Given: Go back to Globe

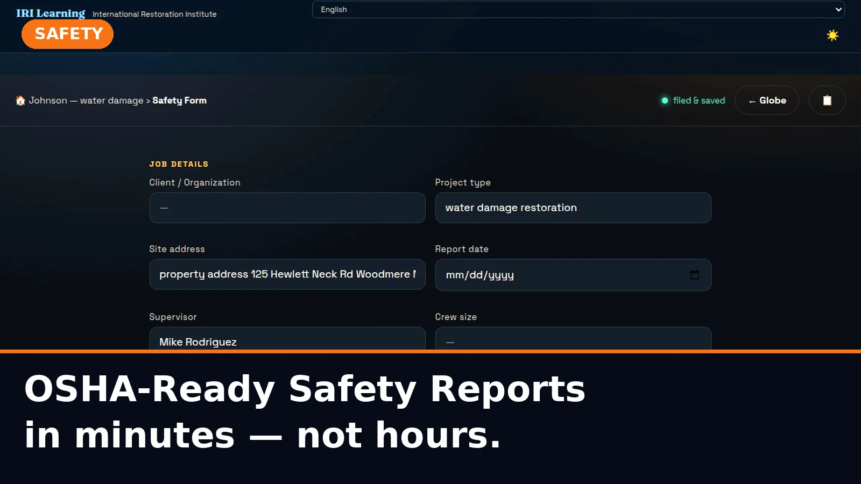Looking at the screenshot, I should 767,100.
